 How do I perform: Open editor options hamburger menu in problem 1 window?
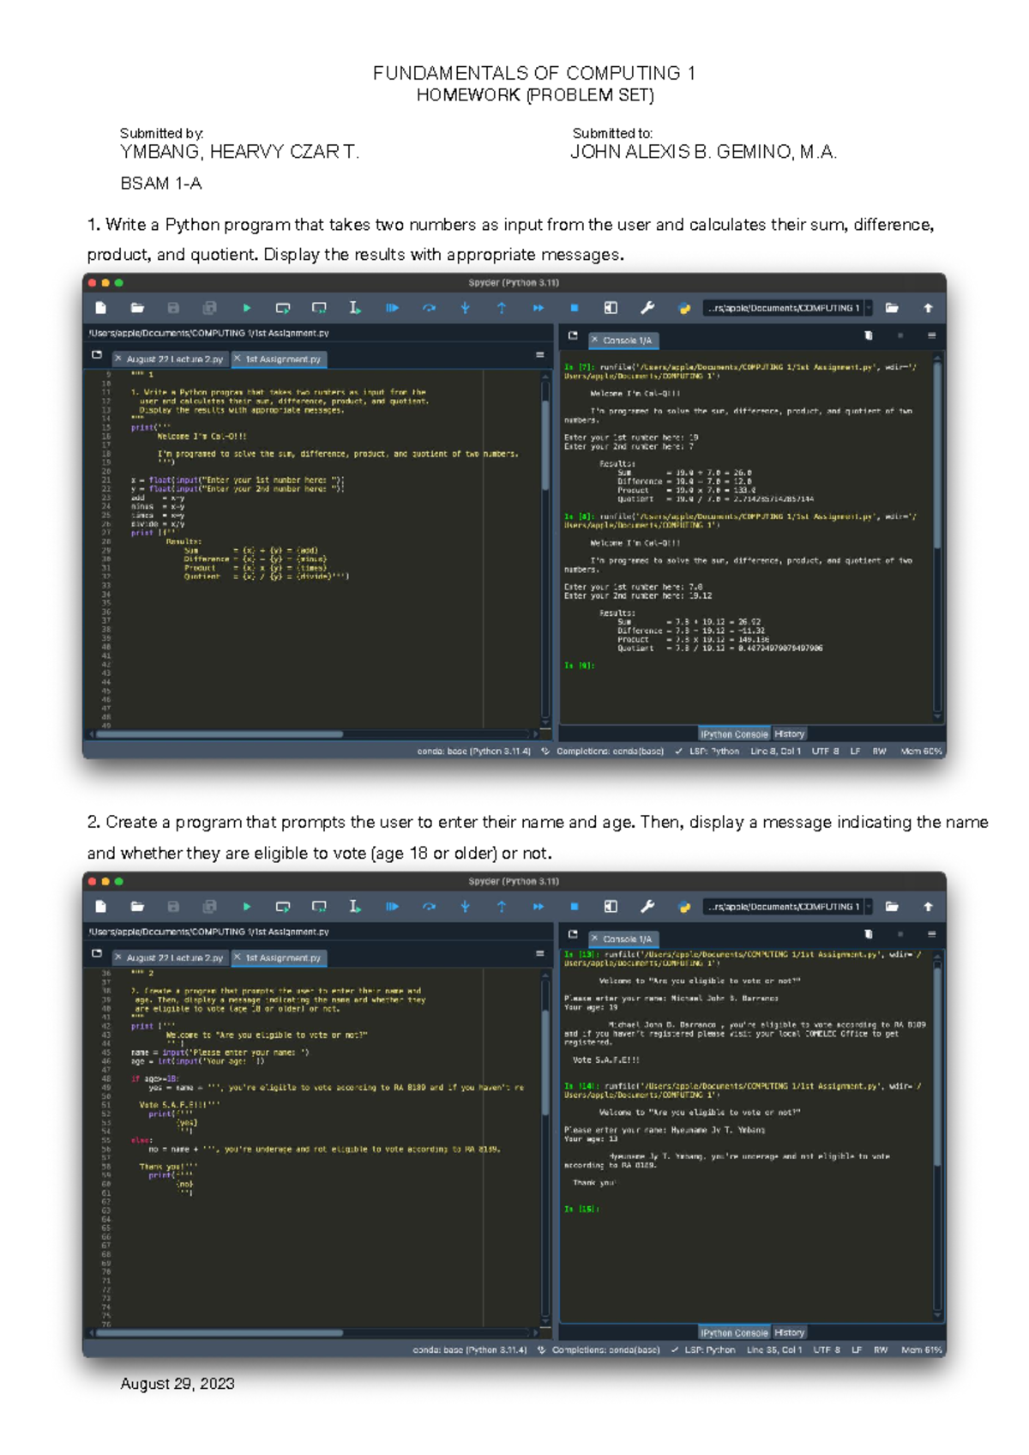click(x=539, y=354)
